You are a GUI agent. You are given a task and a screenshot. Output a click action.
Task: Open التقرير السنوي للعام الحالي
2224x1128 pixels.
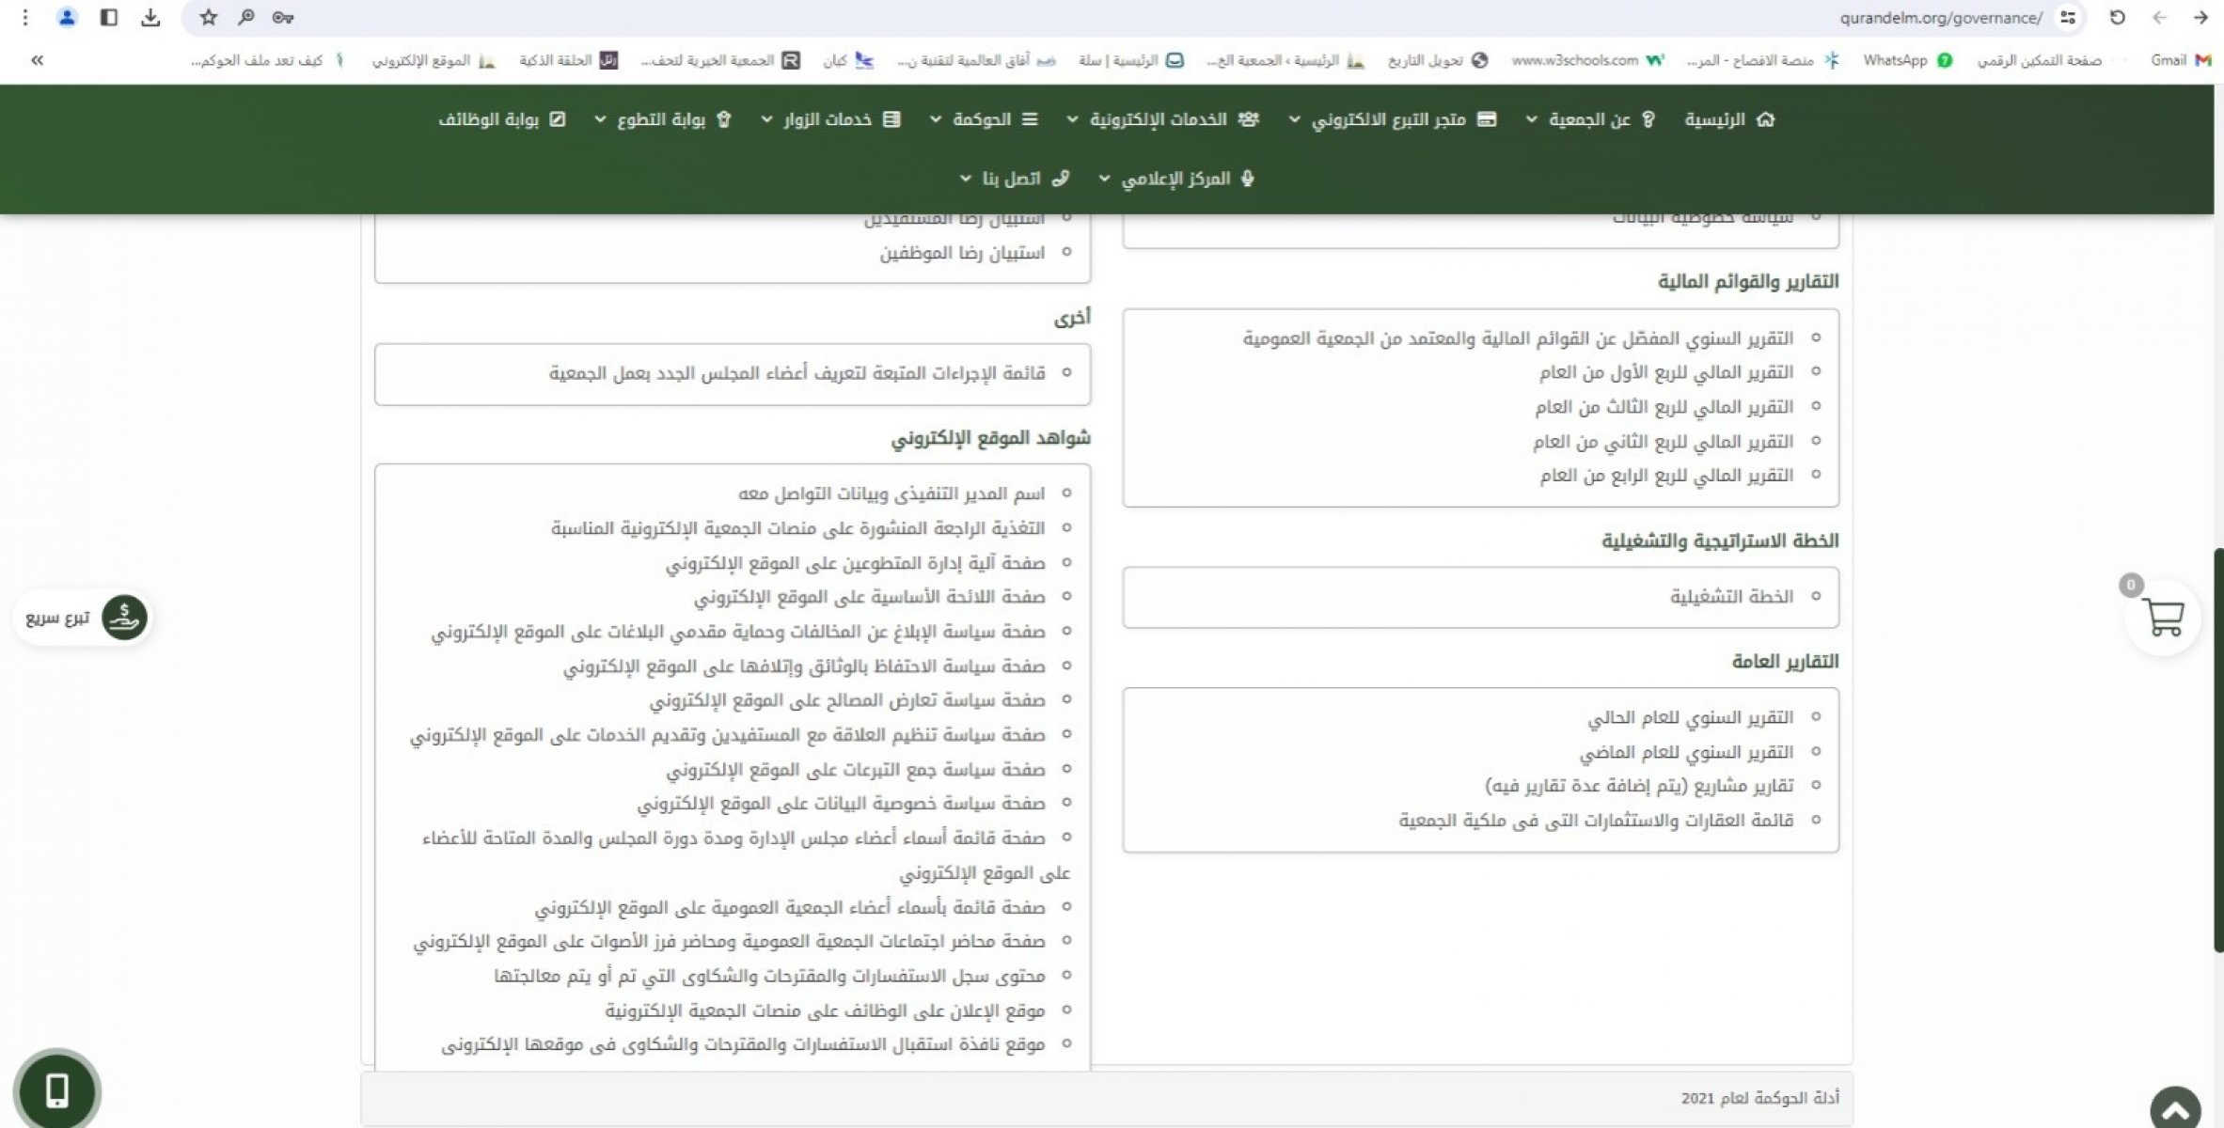click(1690, 718)
